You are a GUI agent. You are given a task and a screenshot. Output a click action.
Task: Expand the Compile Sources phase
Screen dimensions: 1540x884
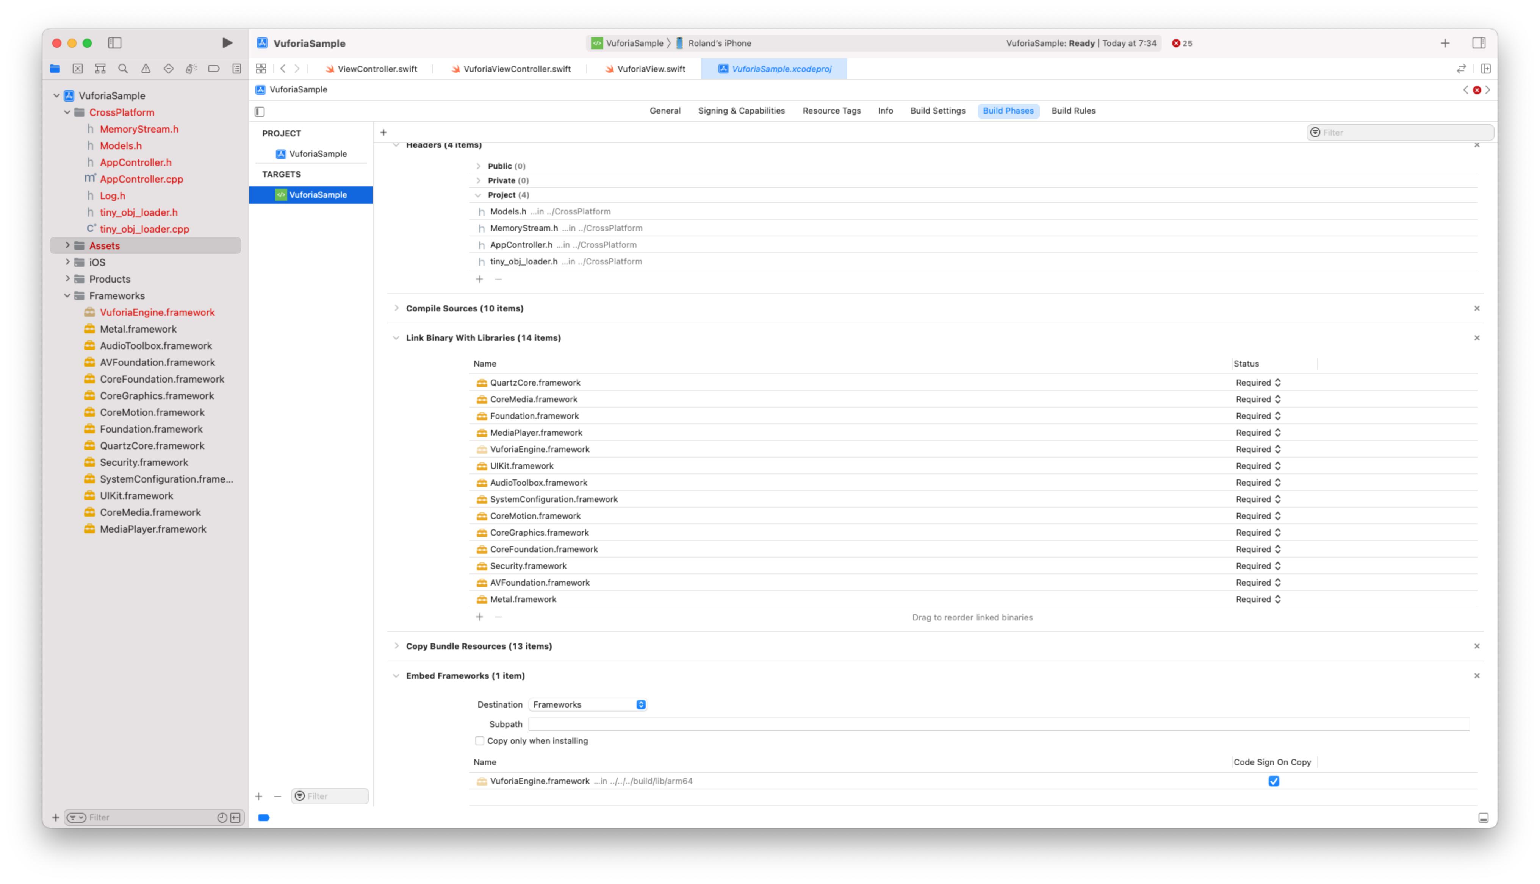click(x=396, y=308)
